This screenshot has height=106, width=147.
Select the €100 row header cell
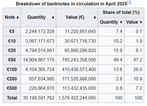click(12, 69)
